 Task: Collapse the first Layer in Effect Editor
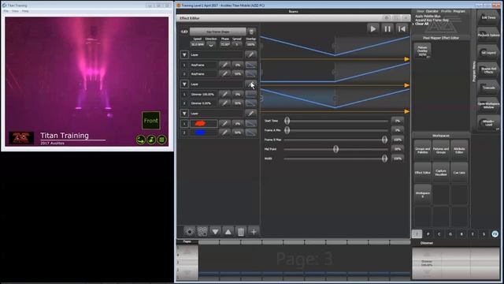[184, 54]
